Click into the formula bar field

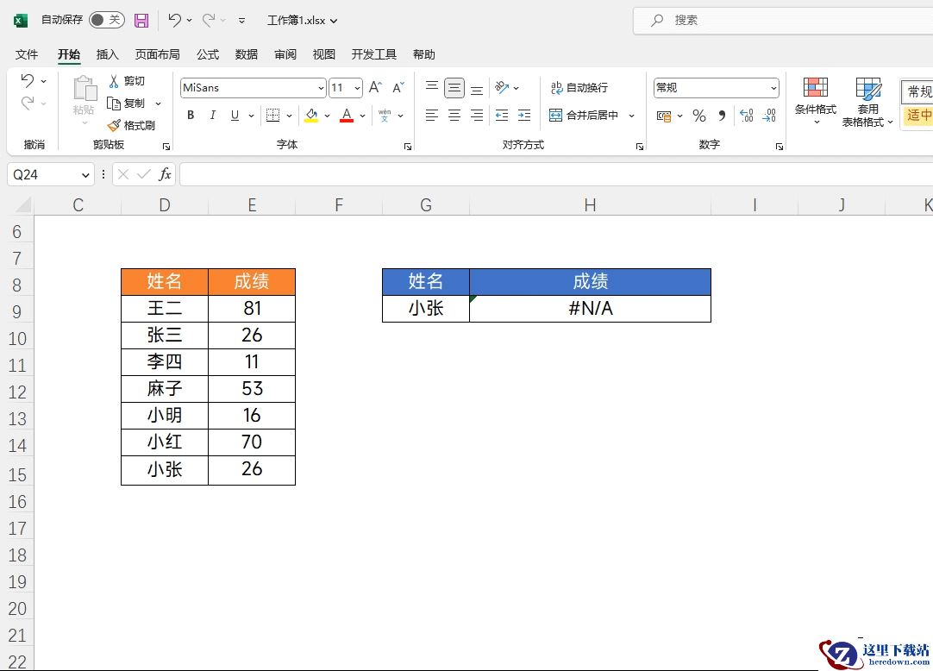[x=556, y=174]
